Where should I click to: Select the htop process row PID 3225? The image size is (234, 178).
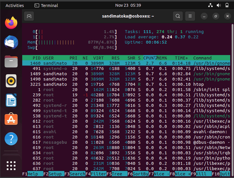(x=126, y=84)
